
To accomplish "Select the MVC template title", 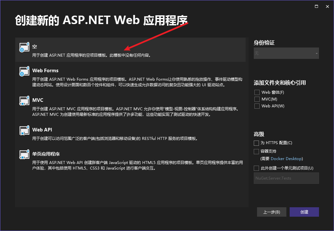I will click(38, 100).
